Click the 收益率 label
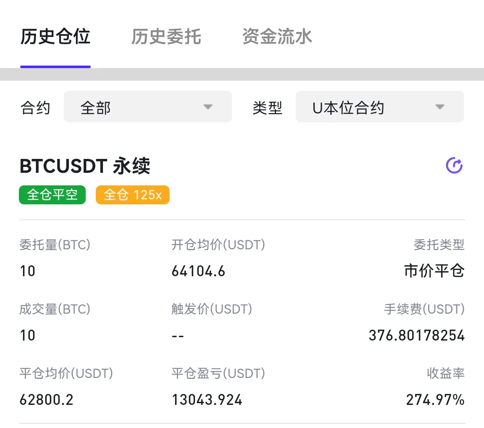Screen dimensions: 484x428 [x=446, y=373]
